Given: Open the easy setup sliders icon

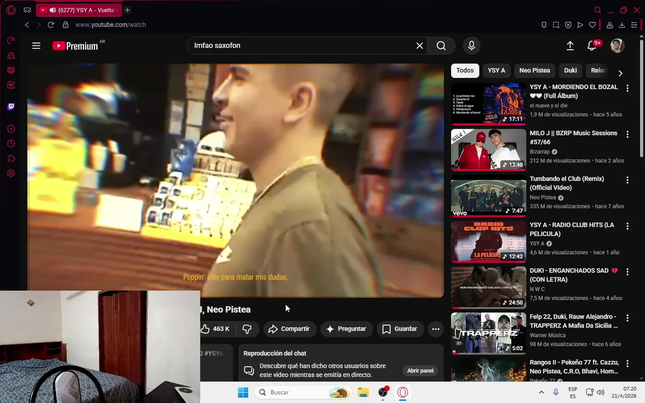Looking at the screenshot, I should [x=634, y=25].
